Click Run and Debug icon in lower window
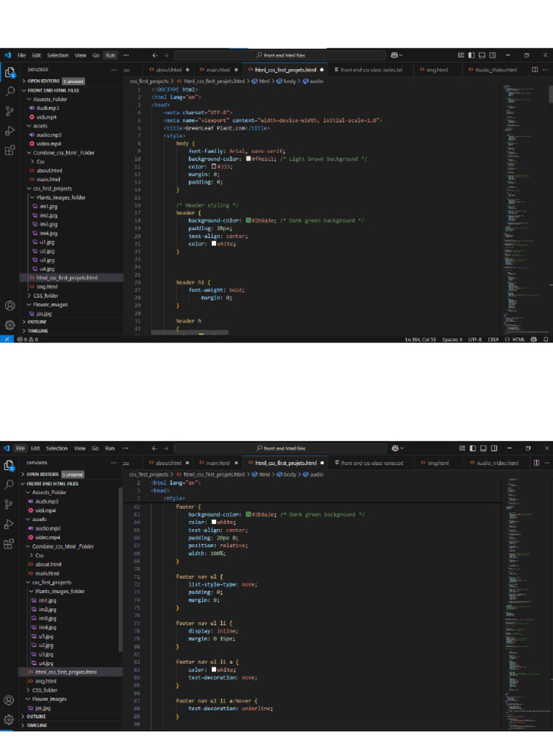Viewport: 553px width, 737px height. coord(9,524)
